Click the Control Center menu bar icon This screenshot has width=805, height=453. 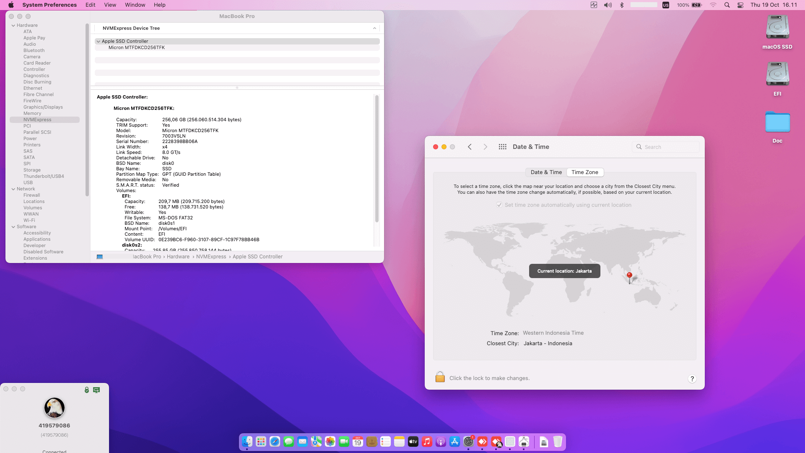pyautogui.click(x=740, y=5)
